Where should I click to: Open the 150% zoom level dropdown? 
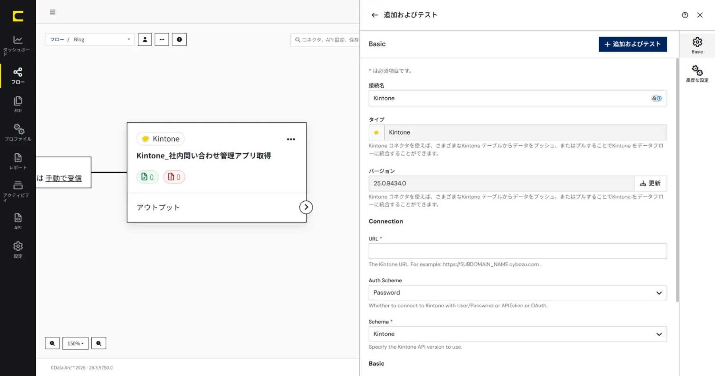[75, 343]
